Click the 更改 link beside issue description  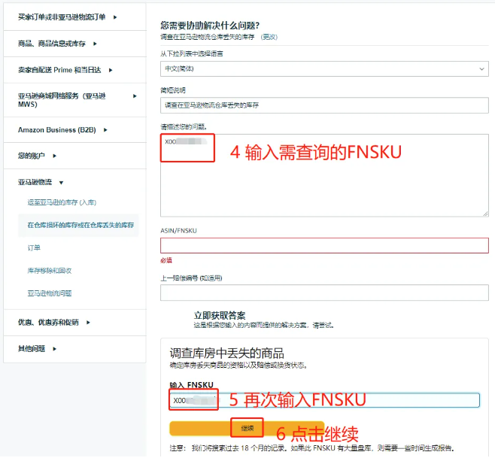[269, 37]
